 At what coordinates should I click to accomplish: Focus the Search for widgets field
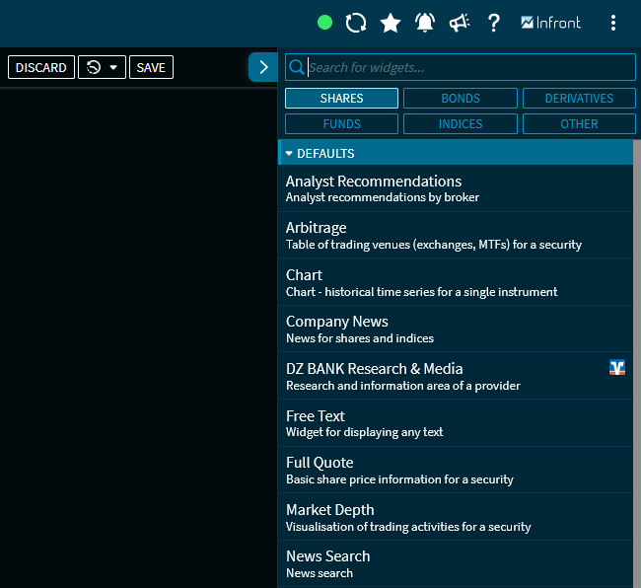pos(468,67)
